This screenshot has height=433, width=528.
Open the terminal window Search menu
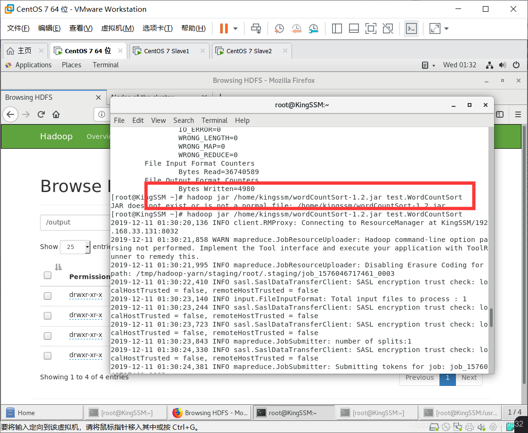pos(184,120)
